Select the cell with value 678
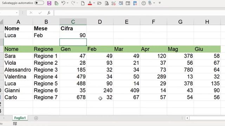Viewport: 225px width, 126px height. (x=73, y=97)
